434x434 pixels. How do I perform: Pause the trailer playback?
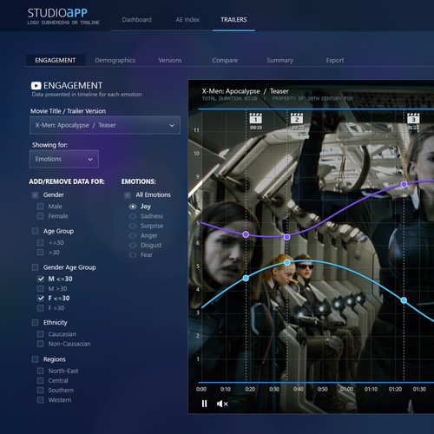tap(204, 404)
